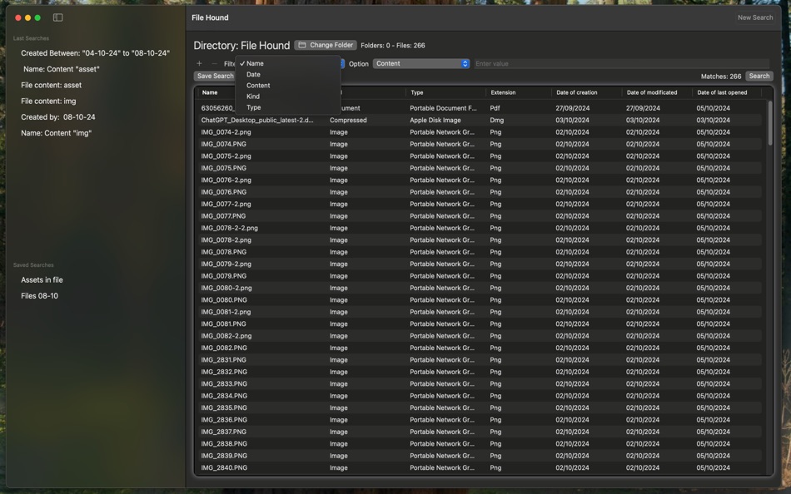
Task: Select file IMG_0080.PNG
Action: 223,300
